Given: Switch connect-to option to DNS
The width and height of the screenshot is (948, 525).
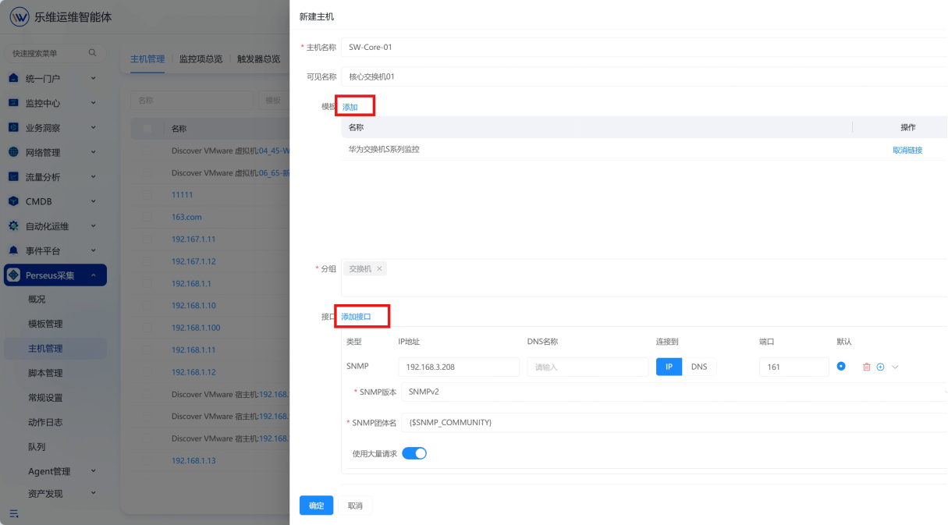Looking at the screenshot, I should click(x=699, y=367).
